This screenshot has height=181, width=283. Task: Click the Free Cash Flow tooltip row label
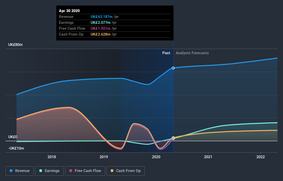point(72,28)
